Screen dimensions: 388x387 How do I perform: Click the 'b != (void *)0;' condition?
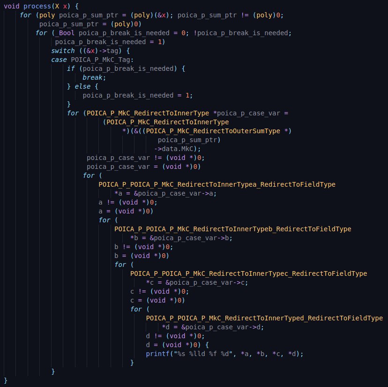[144, 247]
